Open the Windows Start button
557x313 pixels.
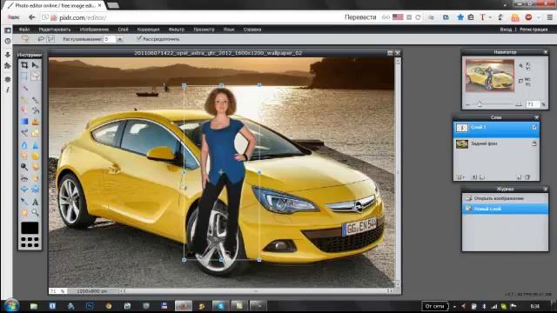coord(10,305)
